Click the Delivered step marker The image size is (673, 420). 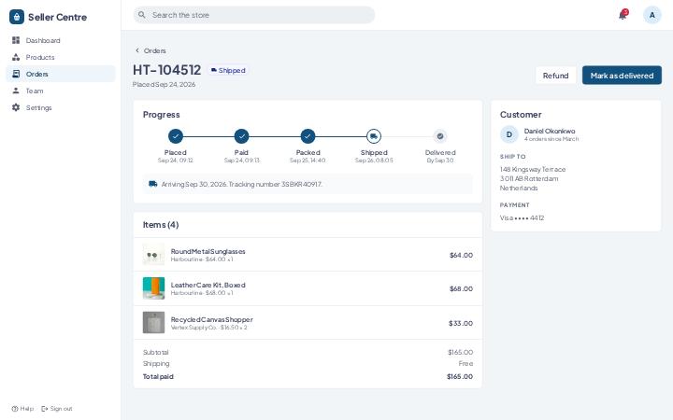click(440, 136)
